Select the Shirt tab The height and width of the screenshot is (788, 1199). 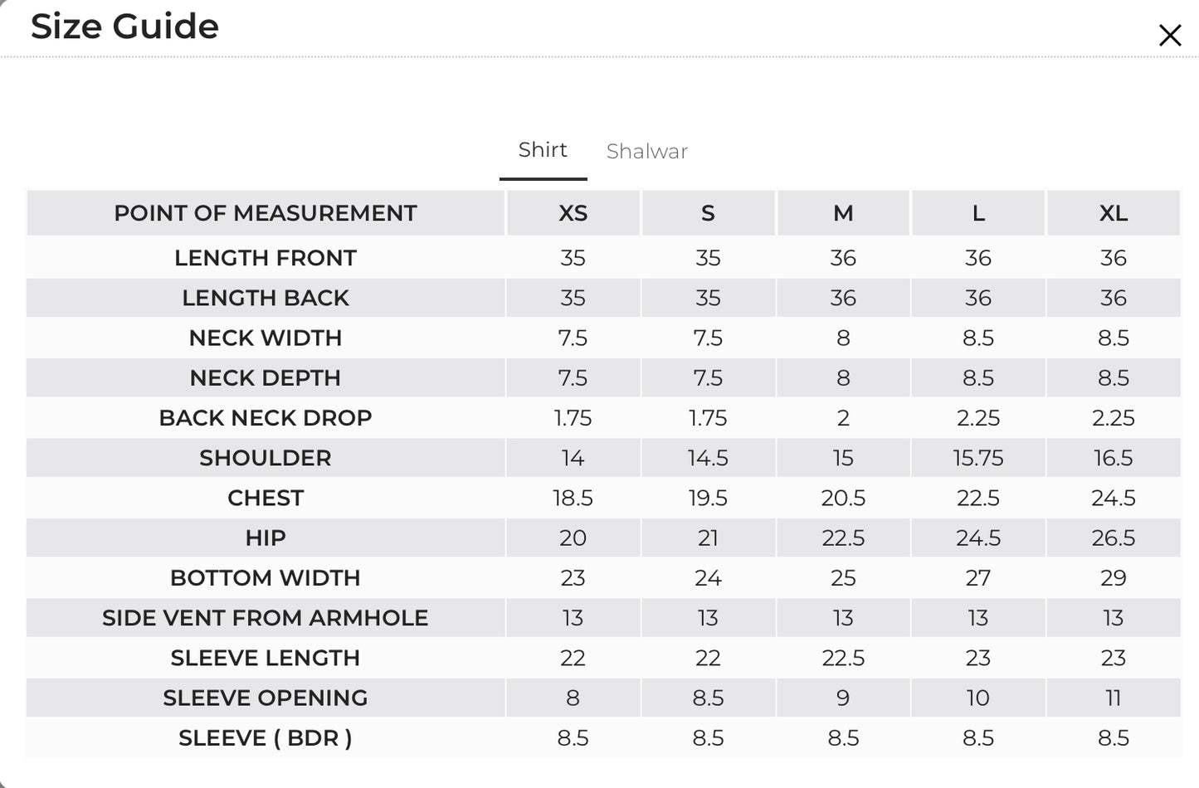coord(543,149)
